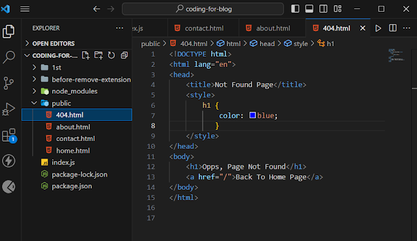Screen dimensions: 417x241
Task: Open the Search view in activity bar
Action: [8, 57]
